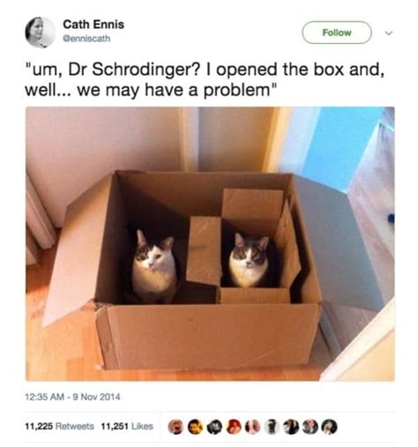View the 11,251 Likes list
Viewport: 418px width, 447px height.
[127, 426]
